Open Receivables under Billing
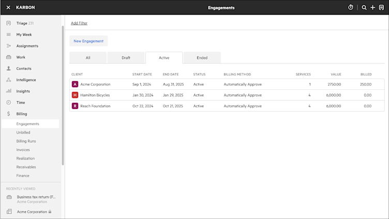389x219 pixels. tap(26, 167)
